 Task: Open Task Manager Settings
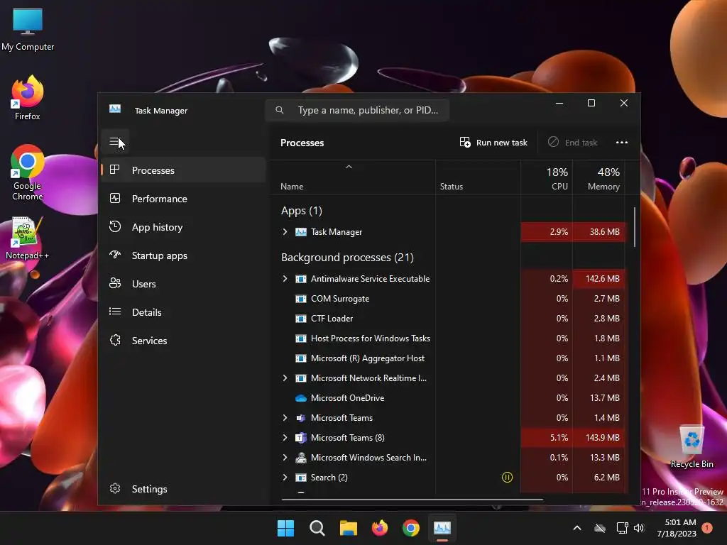click(x=183, y=489)
